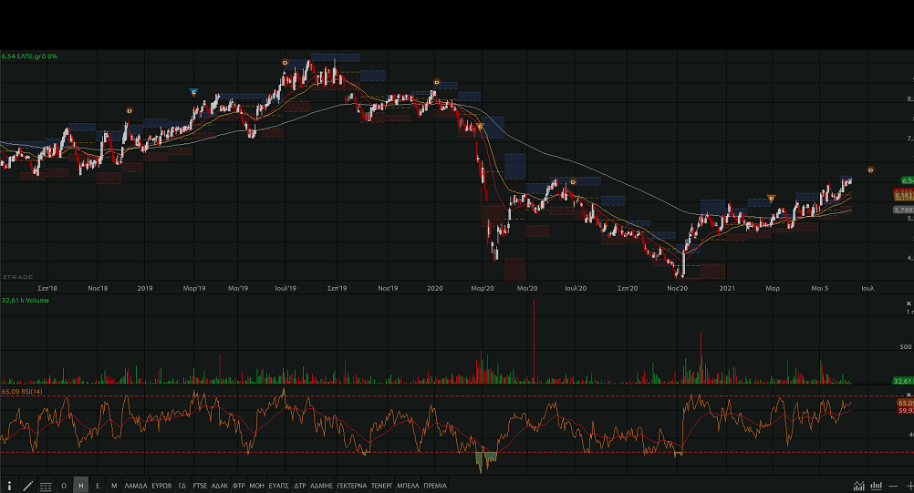Screen dimensions: 914x493
Task: Close the Volume indicator panel
Action: 909,303
